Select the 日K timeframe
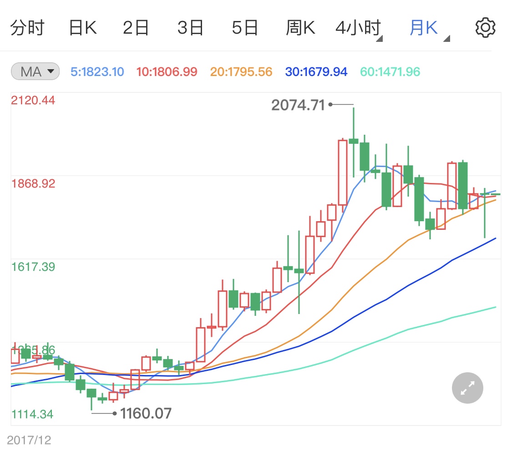This screenshot has width=512, height=456. (x=83, y=27)
